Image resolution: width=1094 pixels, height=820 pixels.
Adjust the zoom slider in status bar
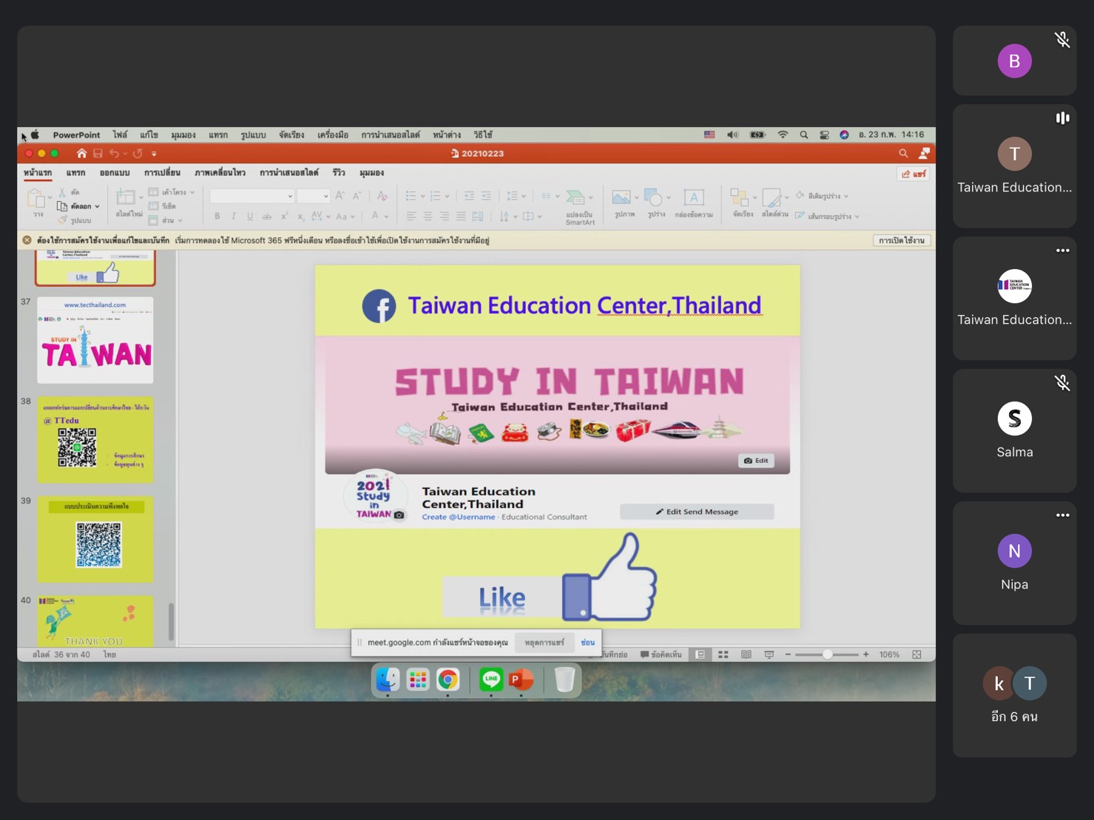coord(827,654)
